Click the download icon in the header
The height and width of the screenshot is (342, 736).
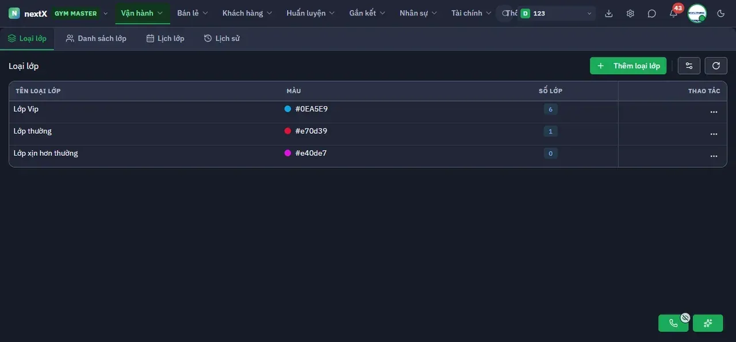pyautogui.click(x=609, y=13)
